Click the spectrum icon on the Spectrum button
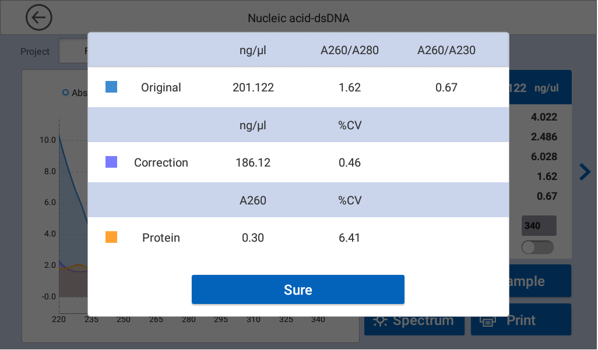 click(382, 320)
